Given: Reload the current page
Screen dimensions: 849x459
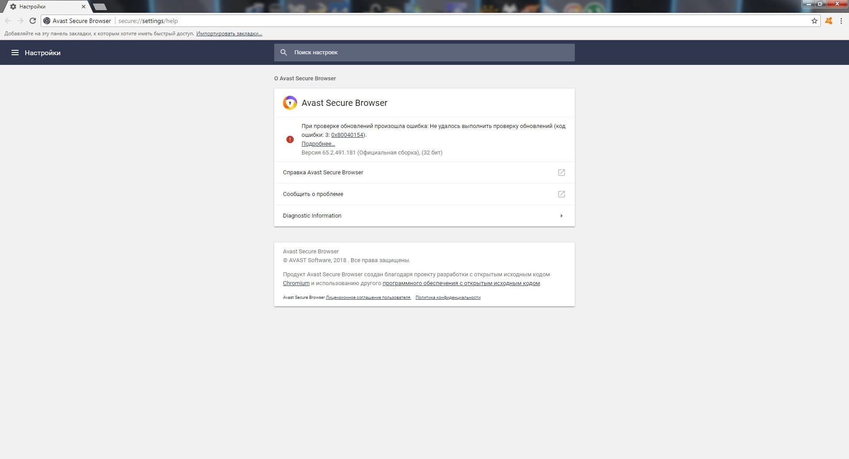Looking at the screenshot, I should 33,21.
